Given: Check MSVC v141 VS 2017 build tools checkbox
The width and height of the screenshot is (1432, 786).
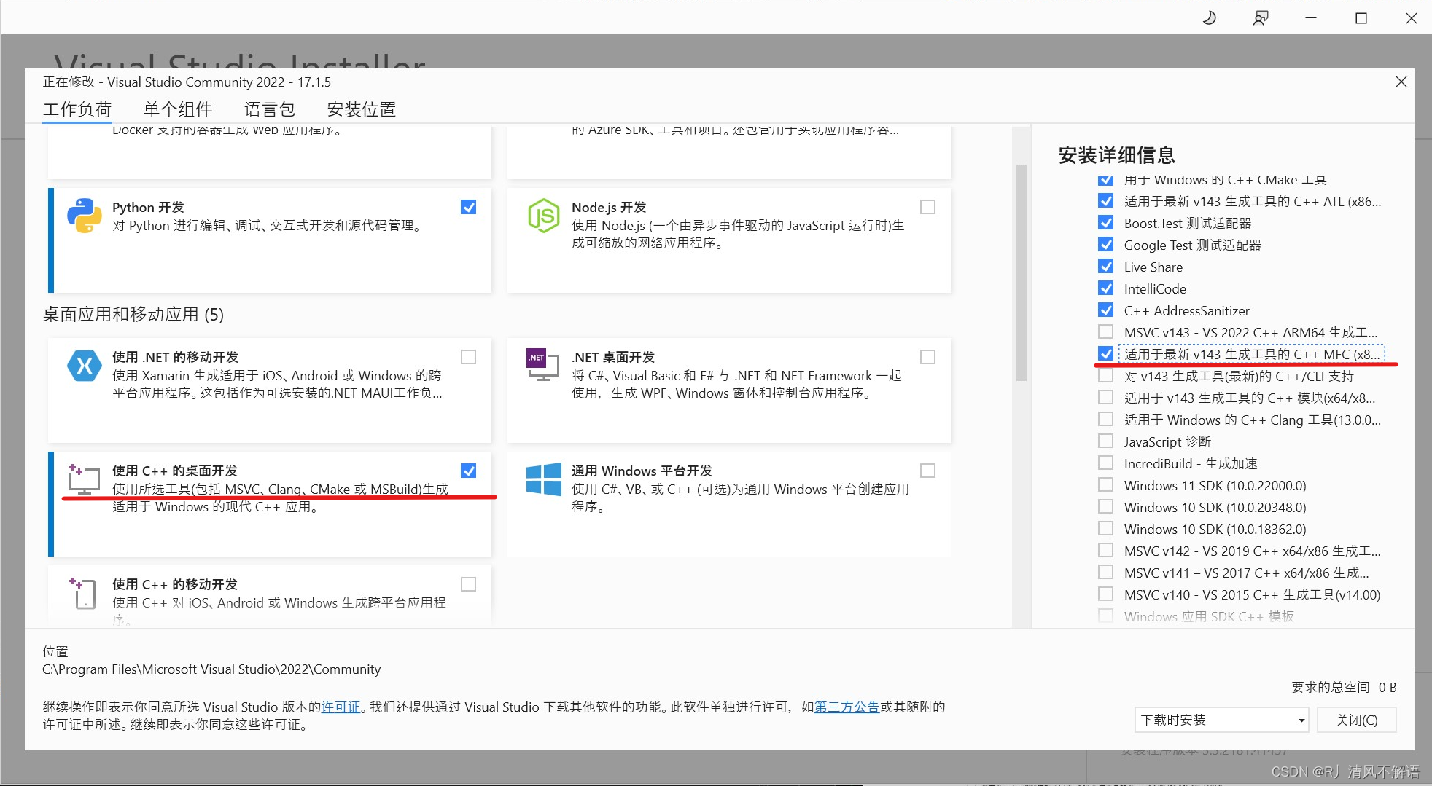Looking at the screenshot, I should click(x=1106, y=572).
